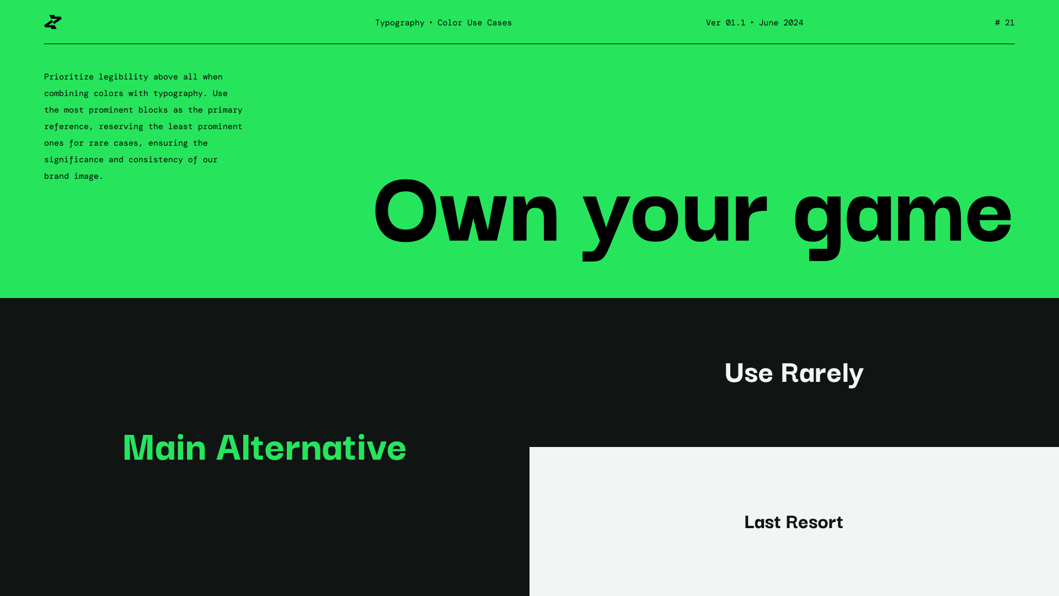Click the '# 21' page number
1059x596 pixels.
1004,23
